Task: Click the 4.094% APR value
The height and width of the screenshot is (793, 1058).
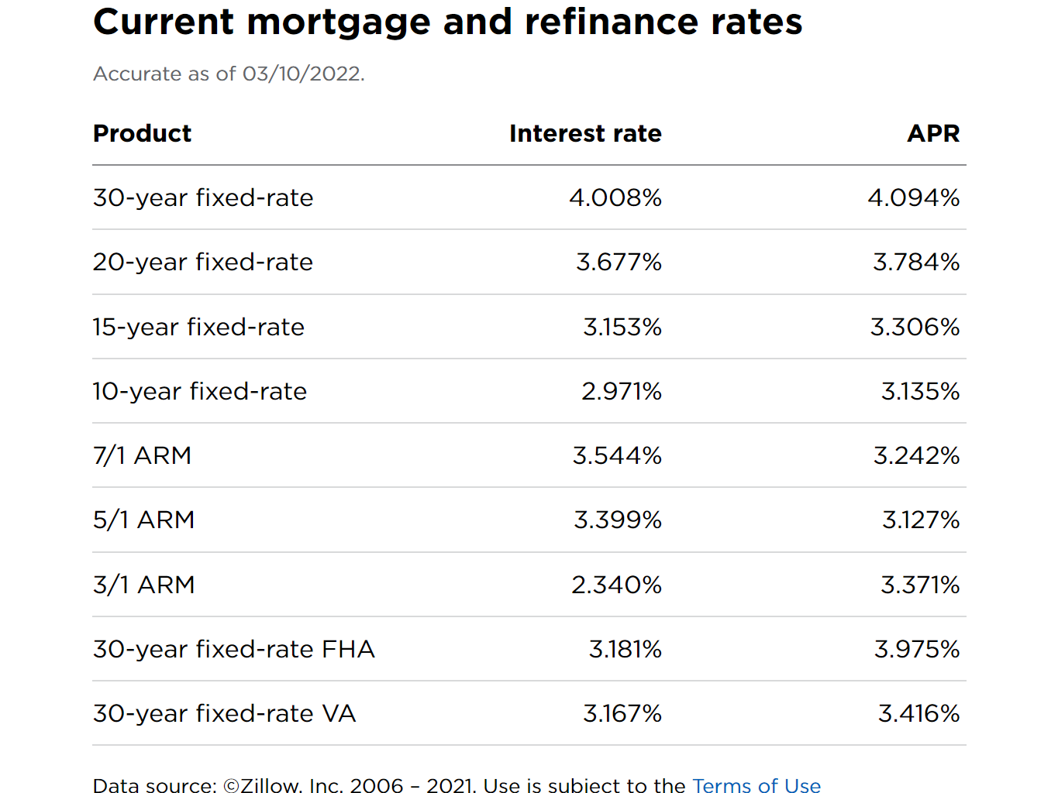Action: [x=913, y=197]
